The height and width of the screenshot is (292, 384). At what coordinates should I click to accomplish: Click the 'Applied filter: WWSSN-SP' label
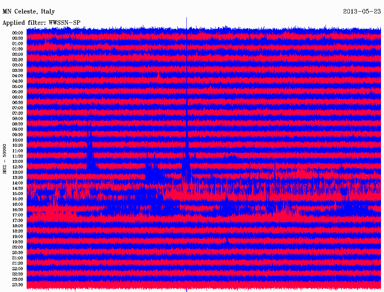[41, 23]
